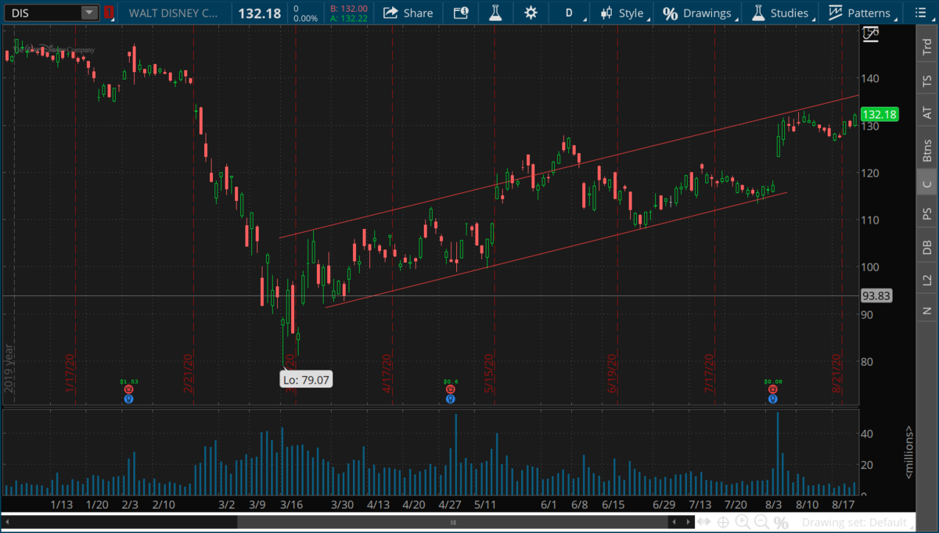939x533 pixels.
Task: Select the D timeframe button
Action: point(569,13)
